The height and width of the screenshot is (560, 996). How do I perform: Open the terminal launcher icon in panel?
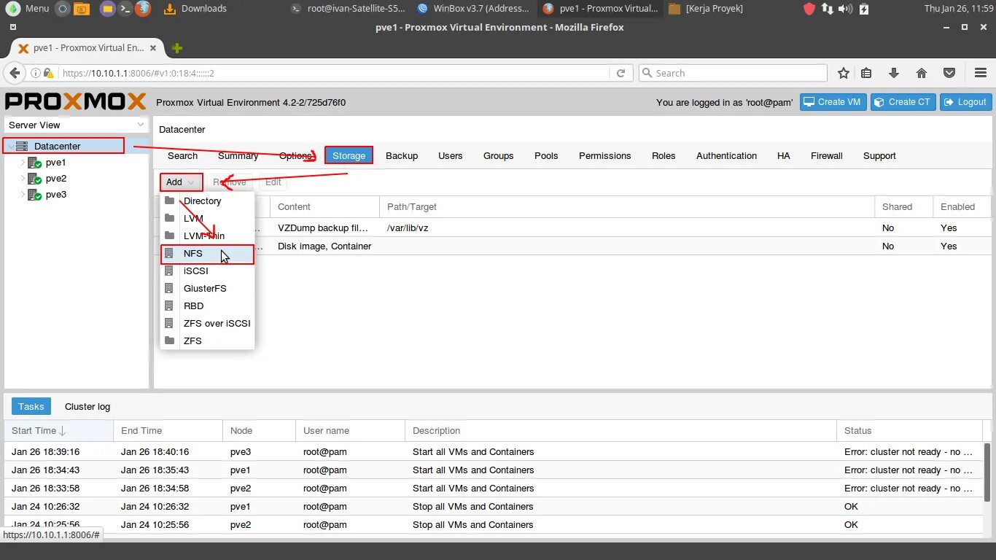click(x=125, y=9)
